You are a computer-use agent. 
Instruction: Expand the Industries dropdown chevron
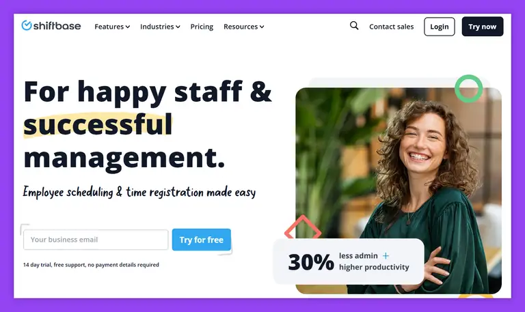click(x=178, y=27)
